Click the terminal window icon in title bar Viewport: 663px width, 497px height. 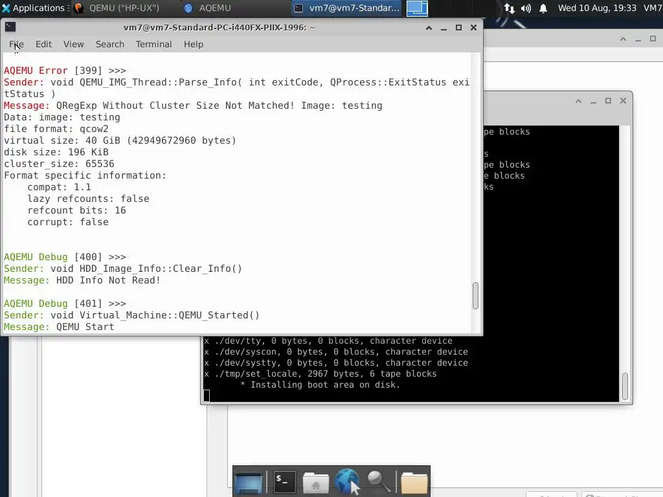point(10,27)
